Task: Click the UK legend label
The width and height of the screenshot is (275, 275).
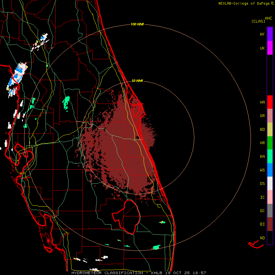Action: click(x=262, y=48)
